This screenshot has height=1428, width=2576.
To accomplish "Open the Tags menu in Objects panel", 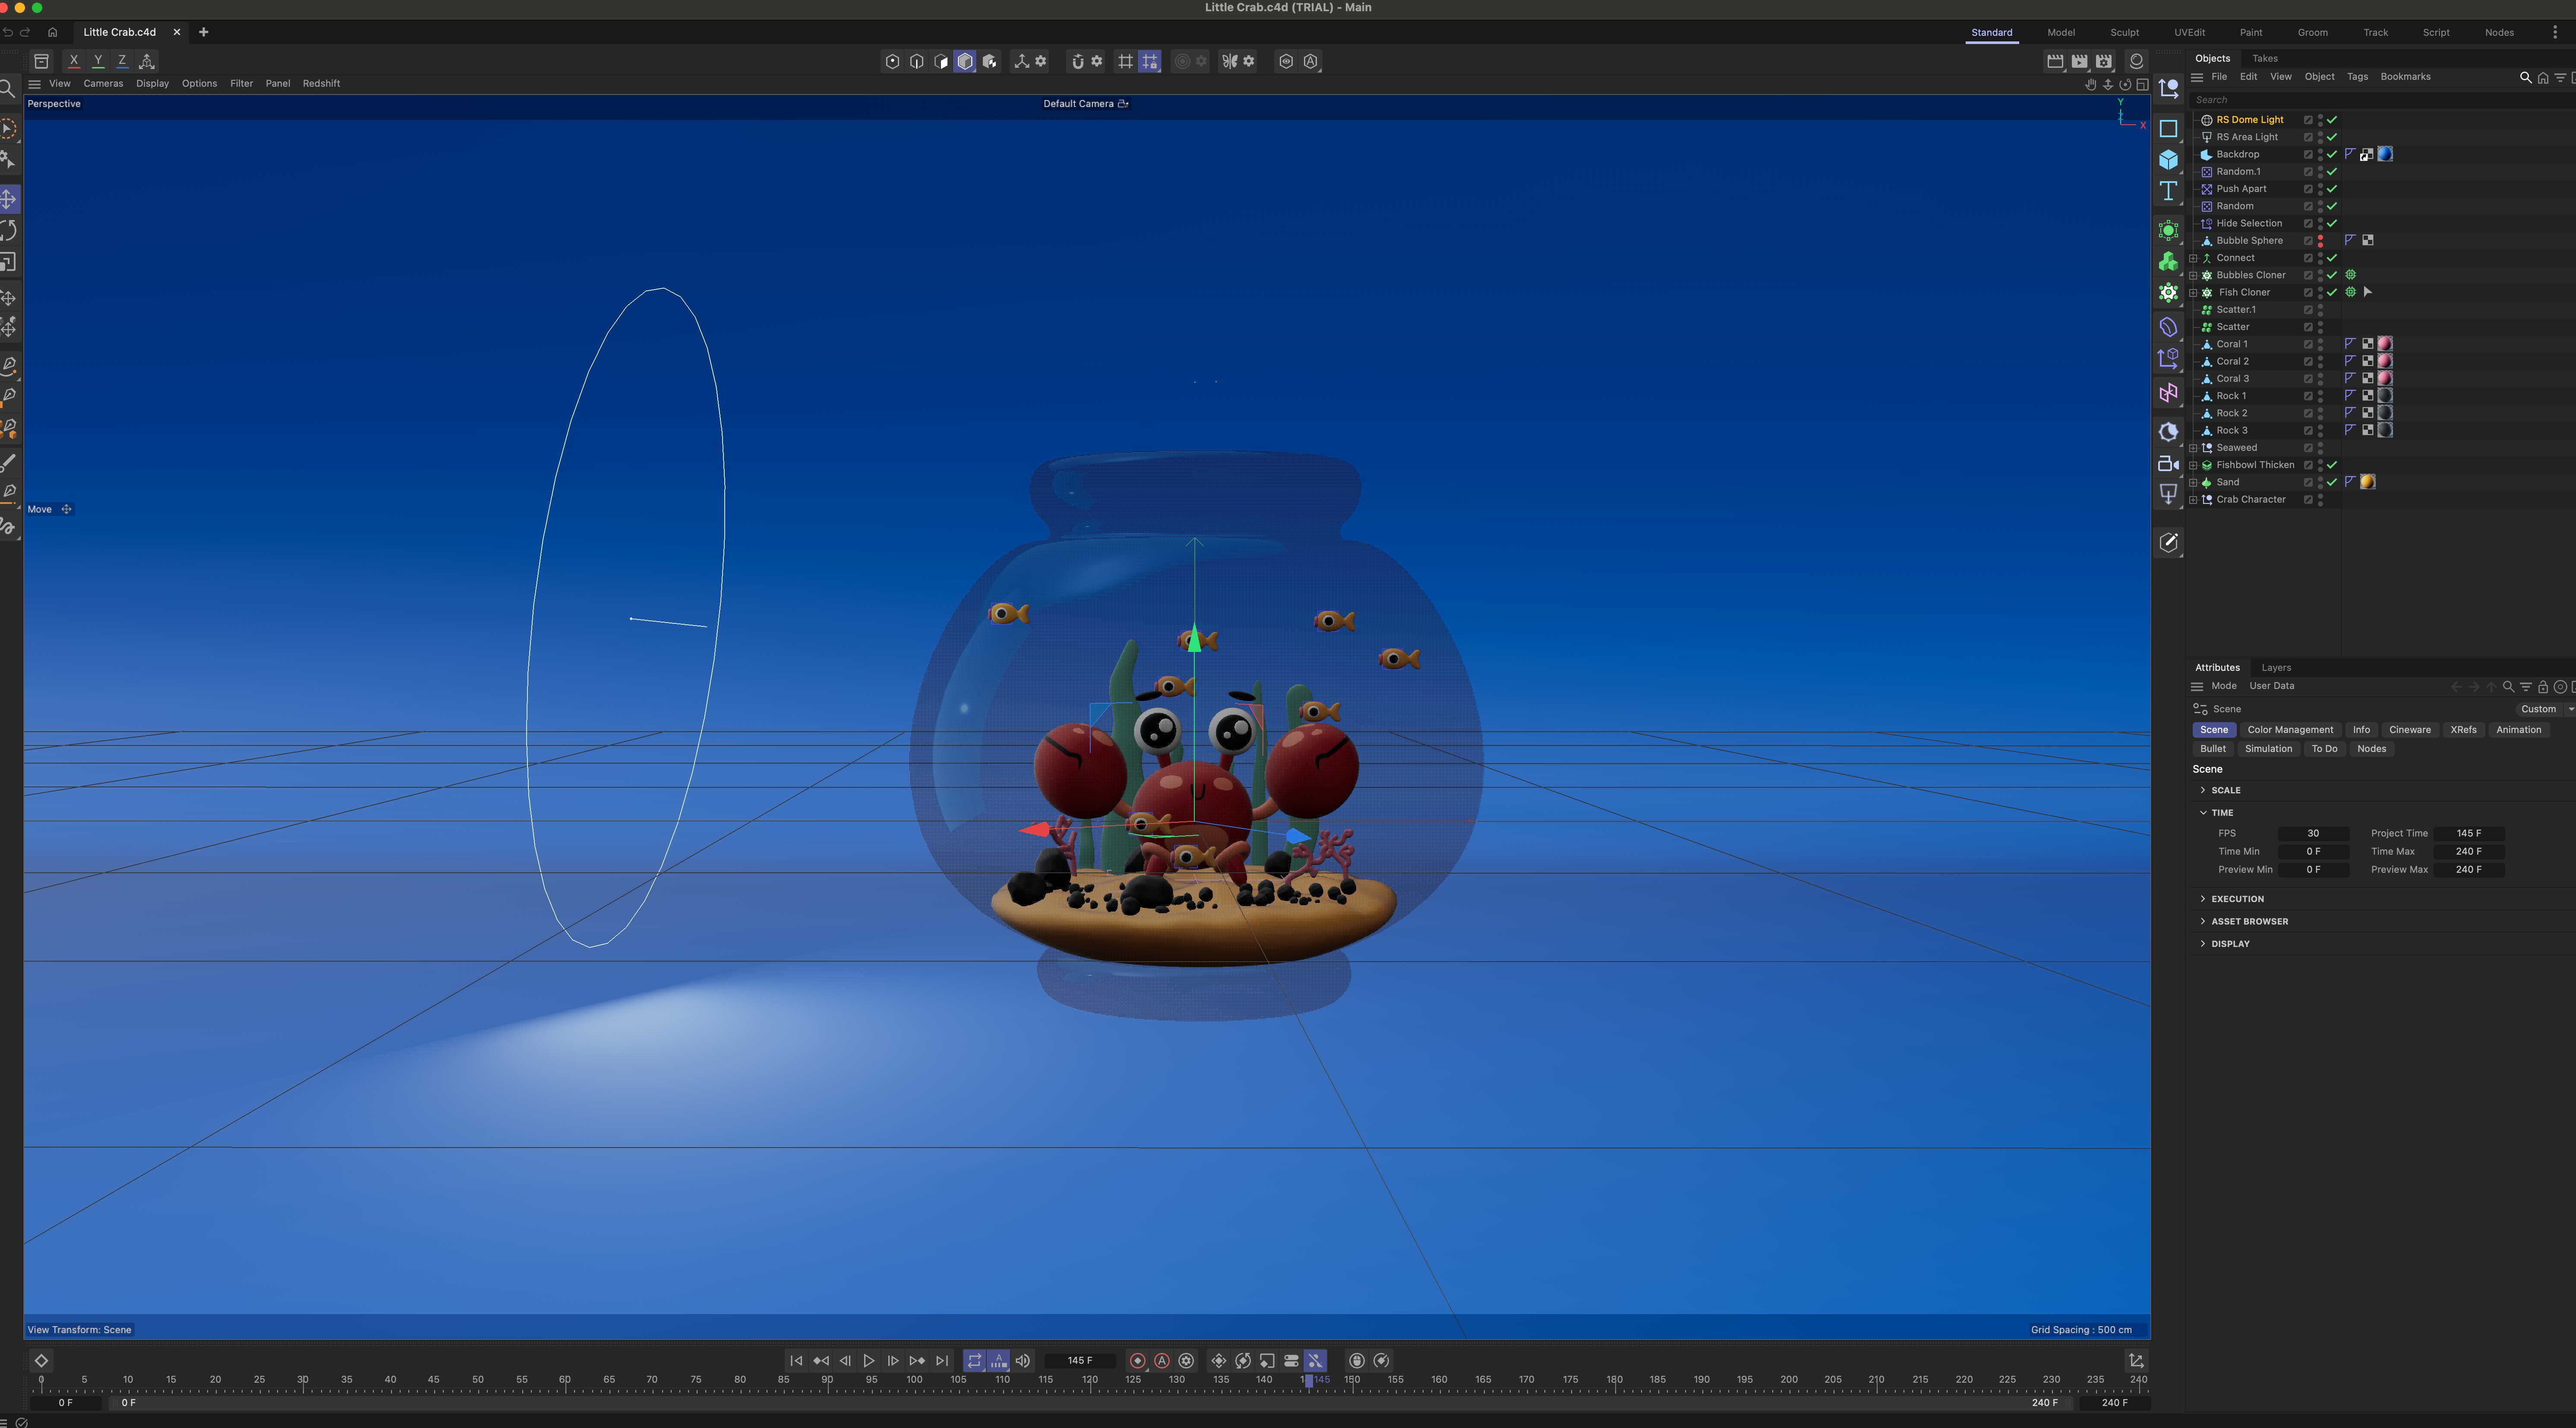I will tap(2357, 77).
